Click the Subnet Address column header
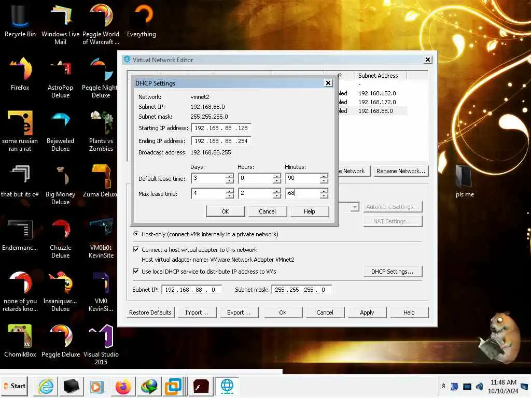 pos(381,76)
